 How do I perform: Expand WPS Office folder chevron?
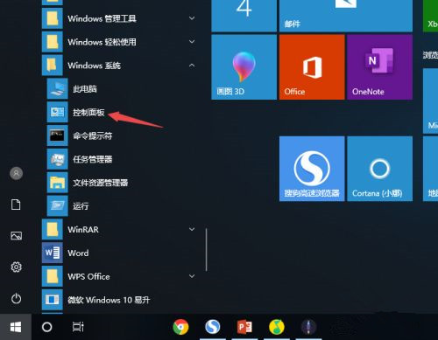tap(192, 276)
